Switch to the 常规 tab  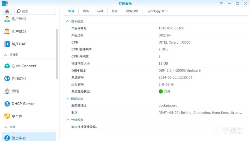pyautogui.click(x=71, y=11)
